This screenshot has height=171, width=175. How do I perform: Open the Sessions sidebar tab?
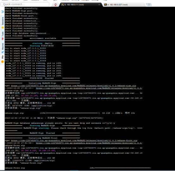[3, 23]
